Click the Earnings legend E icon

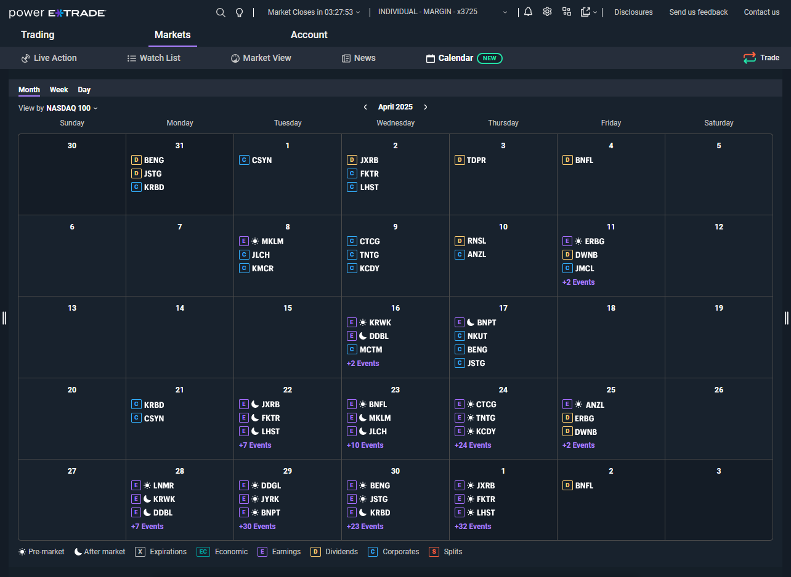click(262, 552)
